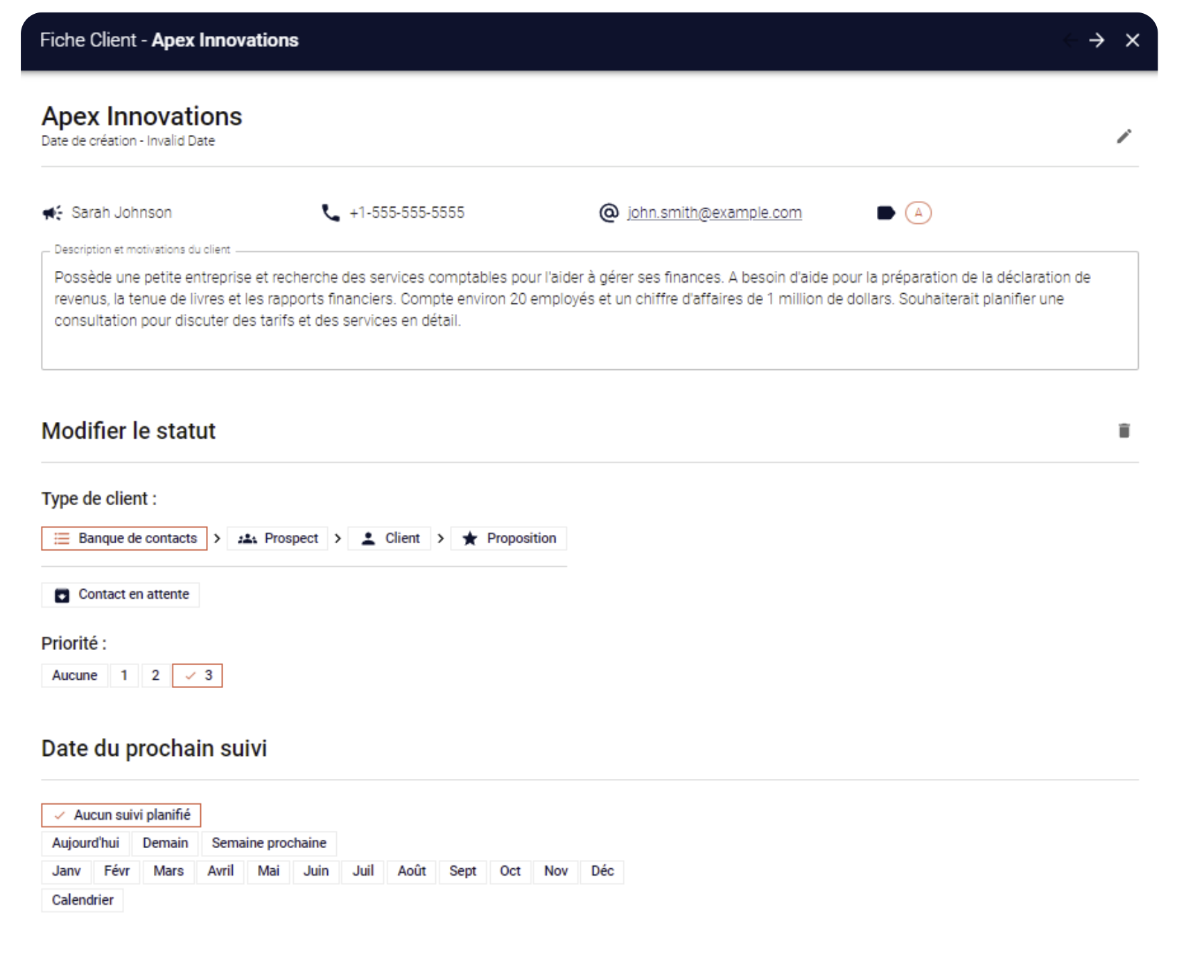Select Aucun suivi planifié option
Screen dimensions: 1177x977
pos(121,815)
